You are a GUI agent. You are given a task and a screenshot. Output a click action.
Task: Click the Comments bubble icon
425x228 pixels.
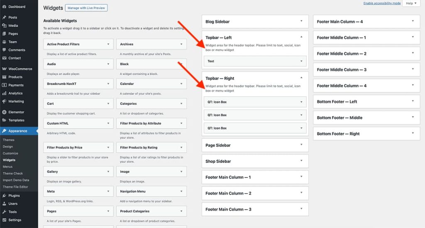(x=4, y=50)
